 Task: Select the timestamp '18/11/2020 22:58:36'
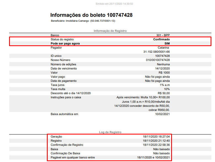[x=156, y=145]
